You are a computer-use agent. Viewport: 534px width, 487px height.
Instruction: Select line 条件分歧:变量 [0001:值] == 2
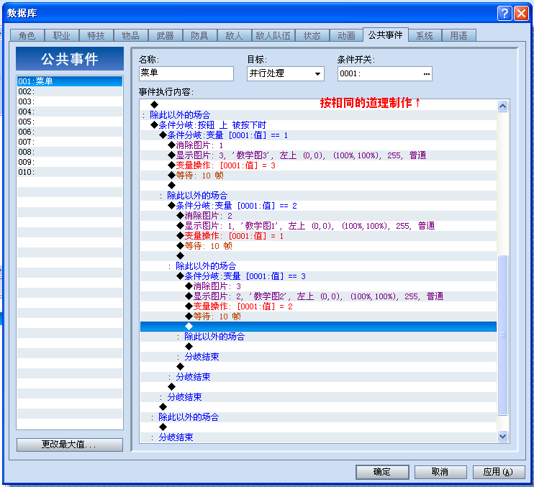318,206
